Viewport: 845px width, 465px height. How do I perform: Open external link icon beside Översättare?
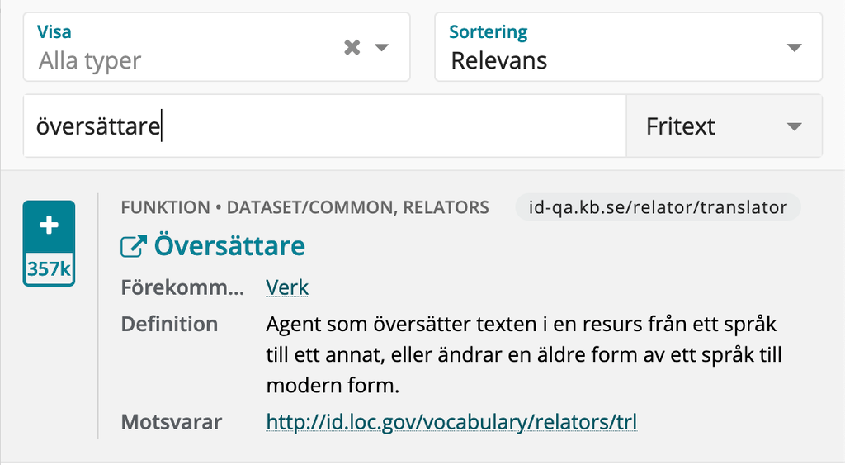point(133,246)
